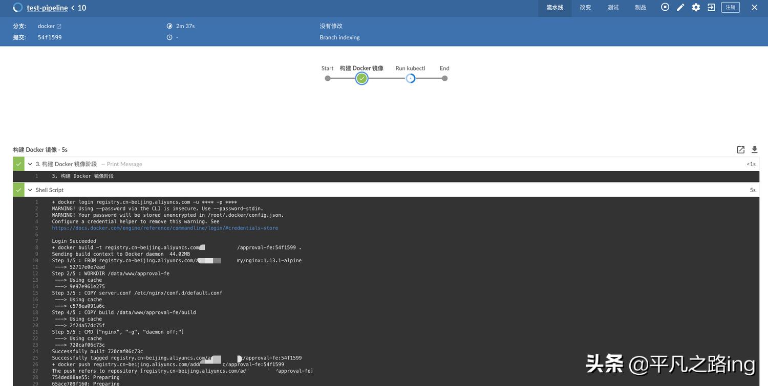Exit to classic Jenkins using the arrow icon
Screen dimensions: 768x386
pos(711,7)
